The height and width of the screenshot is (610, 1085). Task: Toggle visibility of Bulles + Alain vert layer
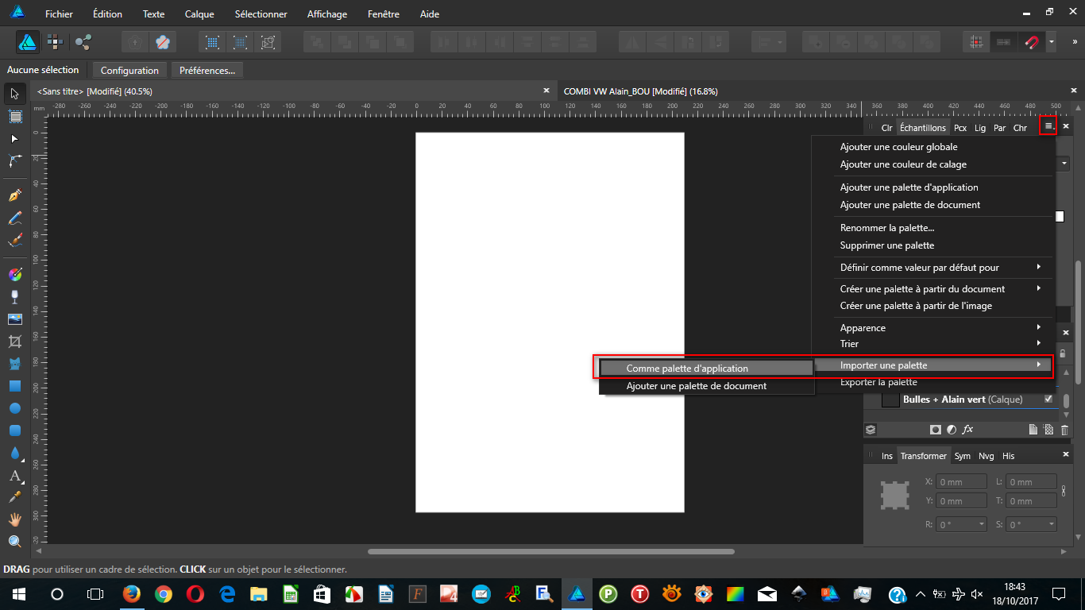click(x=1048, y=400)
